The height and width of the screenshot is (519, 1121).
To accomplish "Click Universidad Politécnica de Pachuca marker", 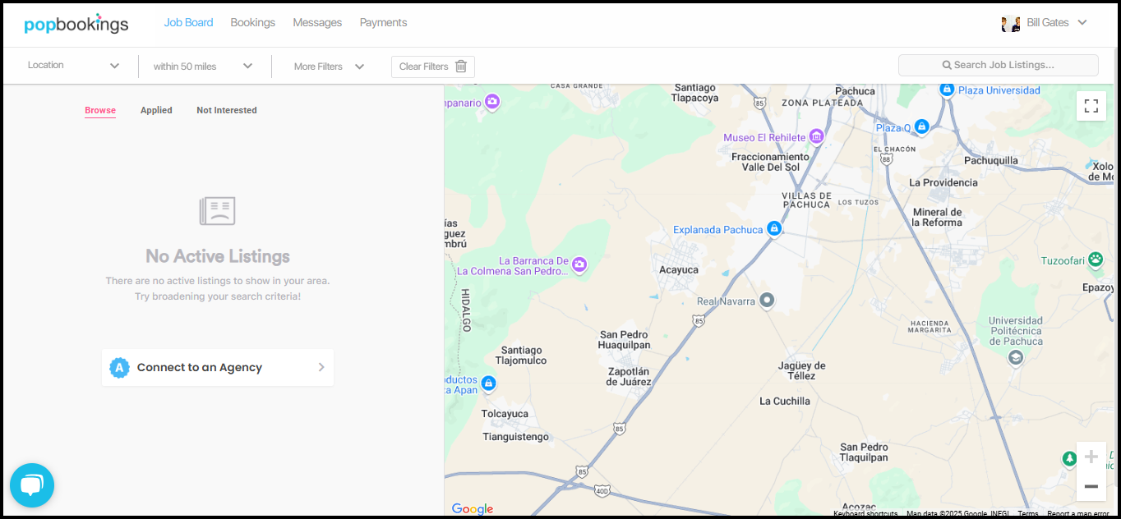I will click(x=1016, y=357).
